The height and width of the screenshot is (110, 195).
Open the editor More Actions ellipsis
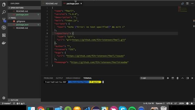click(192, 3)
